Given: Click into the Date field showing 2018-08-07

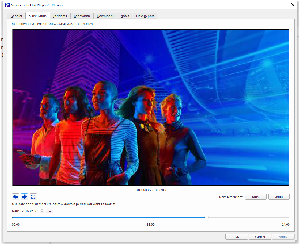Looking at the screenshot, I should point(30,211).
